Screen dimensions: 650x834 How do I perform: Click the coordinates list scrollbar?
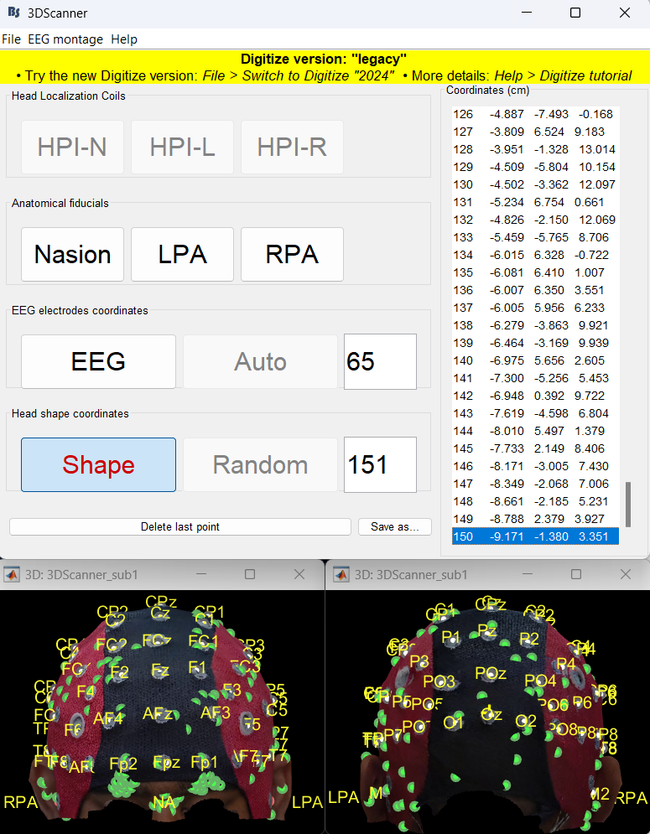(627, 504)
